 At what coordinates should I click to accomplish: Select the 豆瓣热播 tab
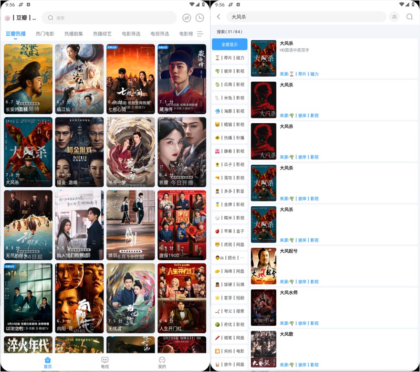click(16, 34)
